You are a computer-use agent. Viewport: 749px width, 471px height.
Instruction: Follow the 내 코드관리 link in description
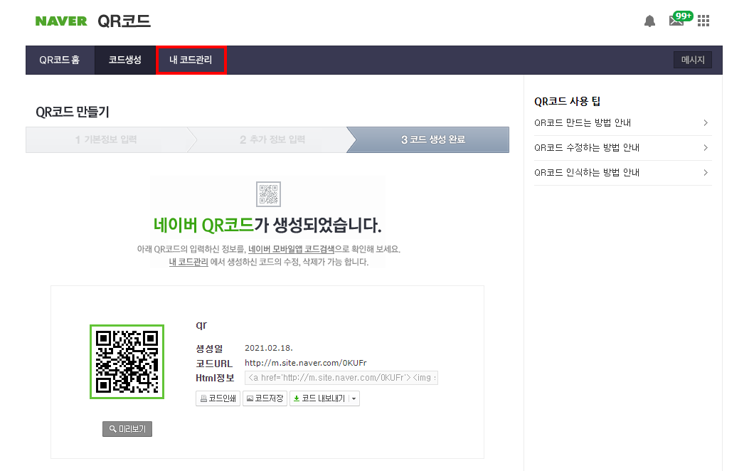pyautogui.click(x=188, y=263)
